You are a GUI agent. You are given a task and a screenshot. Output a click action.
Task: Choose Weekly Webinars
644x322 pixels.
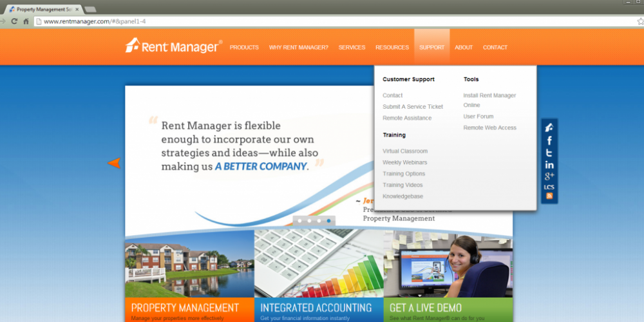[x=404, y=162]
